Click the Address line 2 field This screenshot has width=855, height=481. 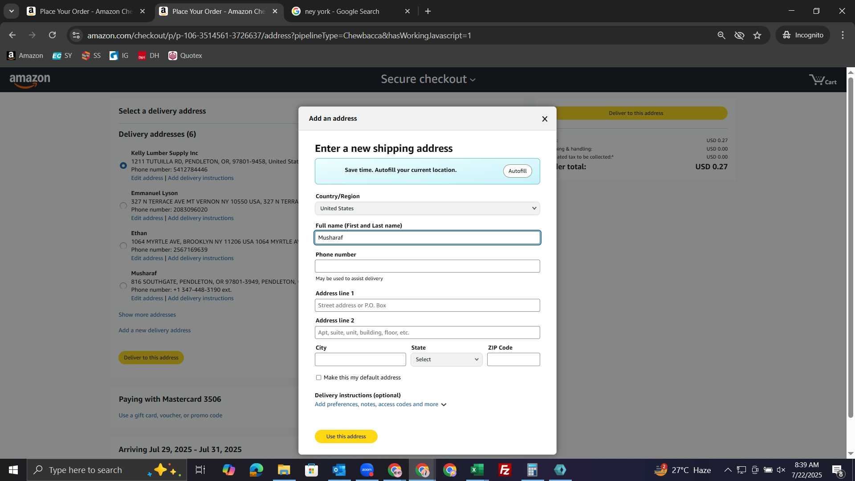427,333
